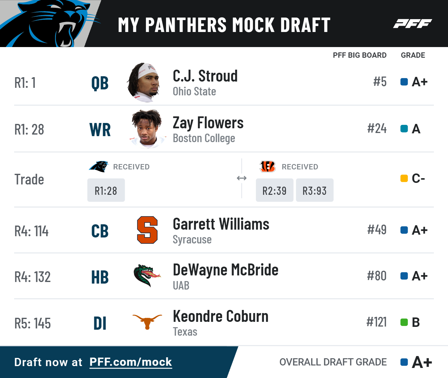Click the Texas Longhorns logo

(x=147, y=322)
